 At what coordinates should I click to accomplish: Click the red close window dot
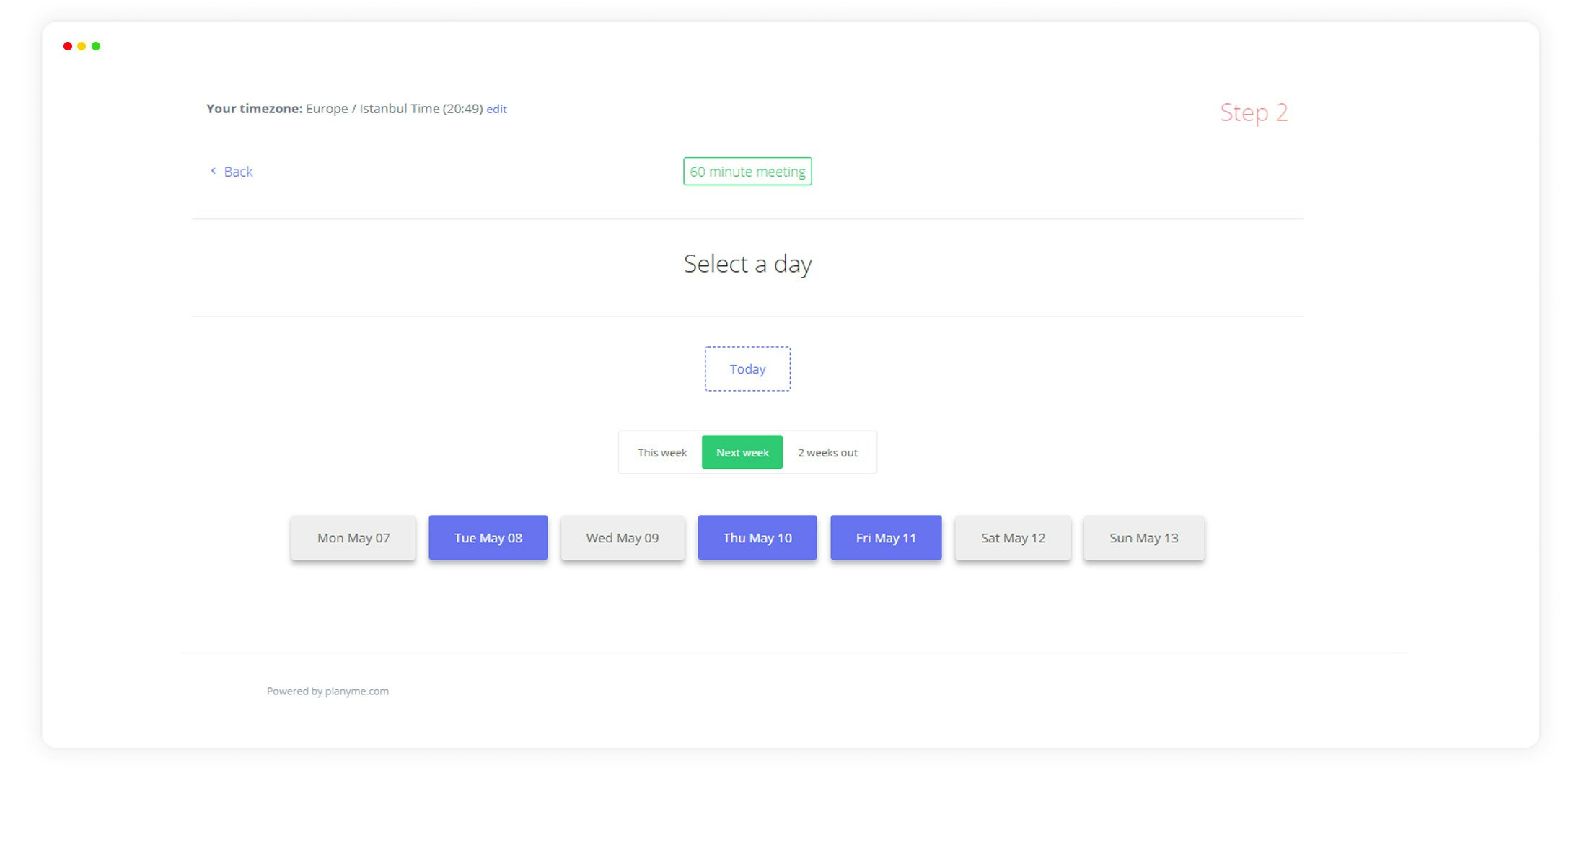tap(68, 46)
